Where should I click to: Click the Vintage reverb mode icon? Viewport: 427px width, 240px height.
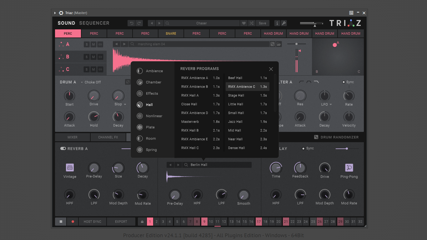click(x=70, y=168)
